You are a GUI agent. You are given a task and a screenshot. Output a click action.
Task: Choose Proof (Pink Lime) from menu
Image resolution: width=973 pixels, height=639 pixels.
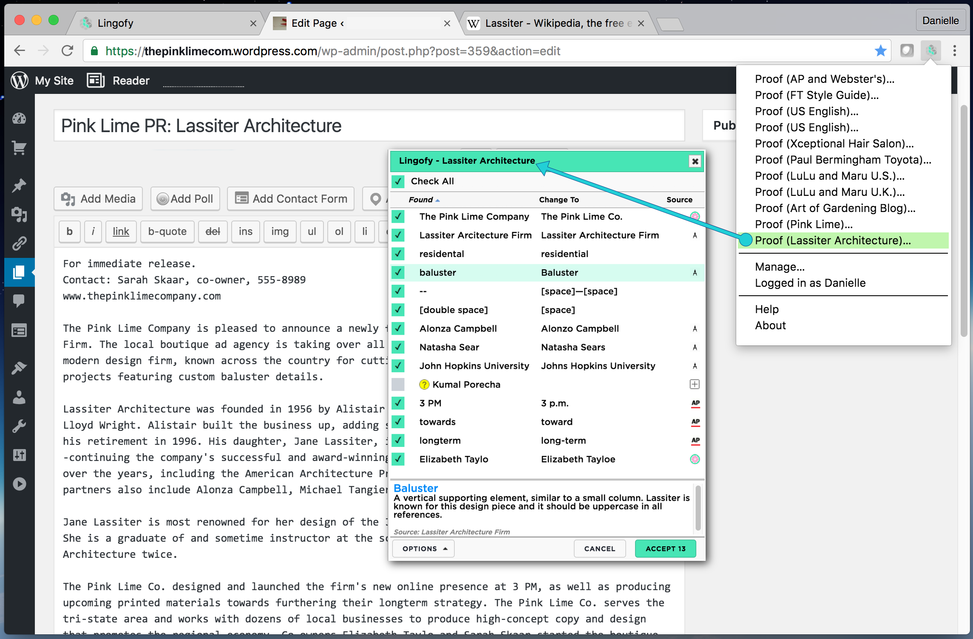coord(803,224)
